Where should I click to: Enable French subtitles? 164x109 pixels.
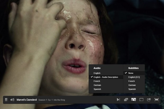[134, 81]
